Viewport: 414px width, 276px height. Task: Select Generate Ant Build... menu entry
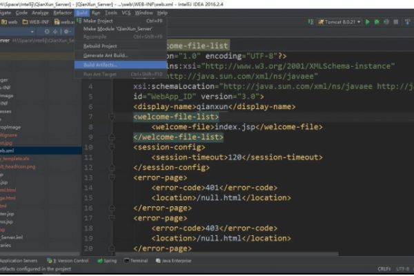105,55
